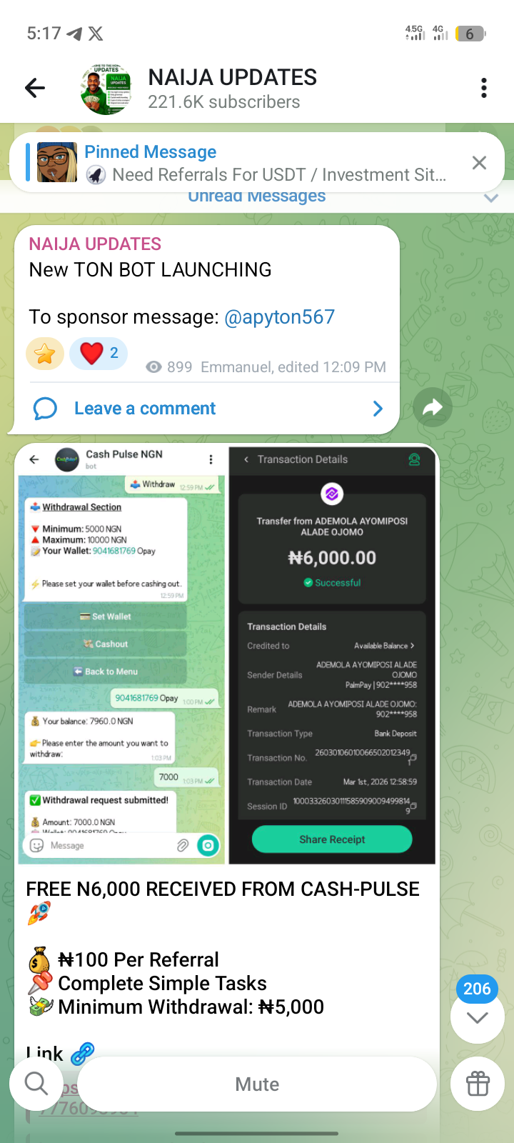Viewport: 514px width, 1143px height.
Task: Share the TON BOT post via forward arrow
Action: pos(432,408)
